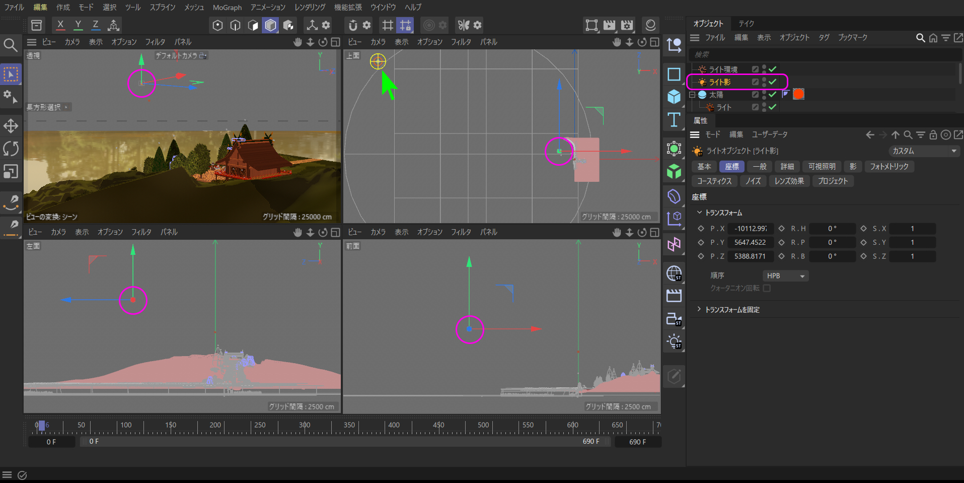Click the Object Manager search icon

pyautogui.click(x=920, y=38)
